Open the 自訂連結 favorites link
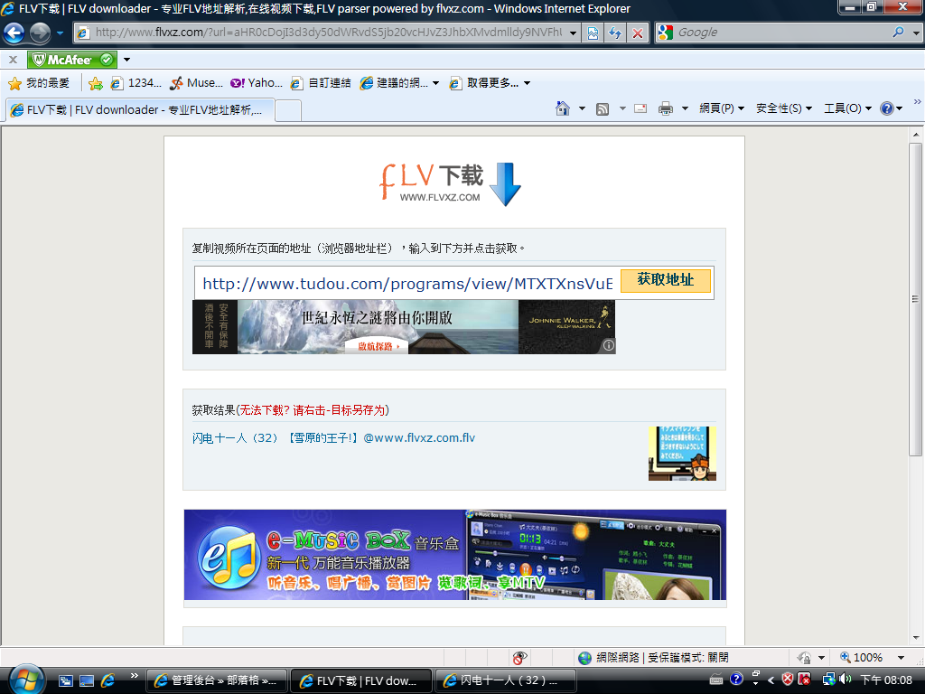This screenshot has width=925, height=694. [321, 83]
